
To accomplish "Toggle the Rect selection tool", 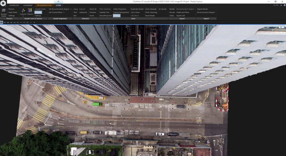I will [x=75, y=12].
